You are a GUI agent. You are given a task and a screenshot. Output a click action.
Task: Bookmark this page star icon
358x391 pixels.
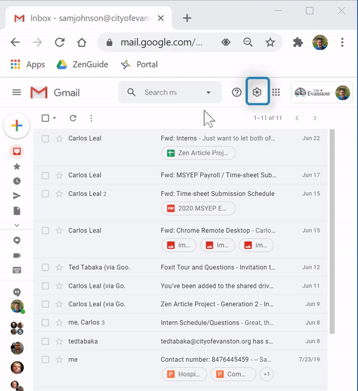click(270, 42)
